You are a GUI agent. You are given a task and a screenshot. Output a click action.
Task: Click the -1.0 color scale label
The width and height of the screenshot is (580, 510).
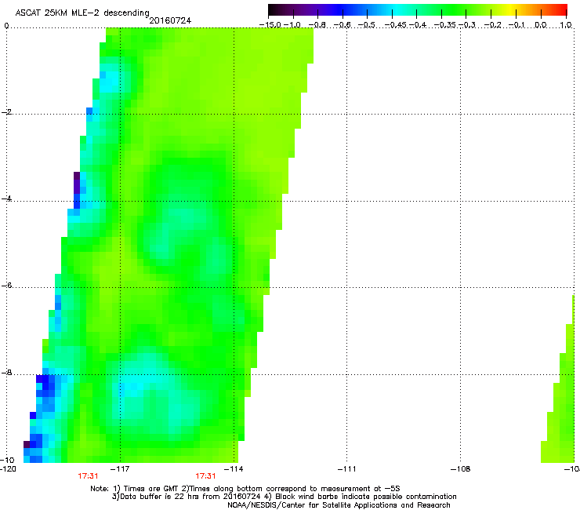coord(292,25)
